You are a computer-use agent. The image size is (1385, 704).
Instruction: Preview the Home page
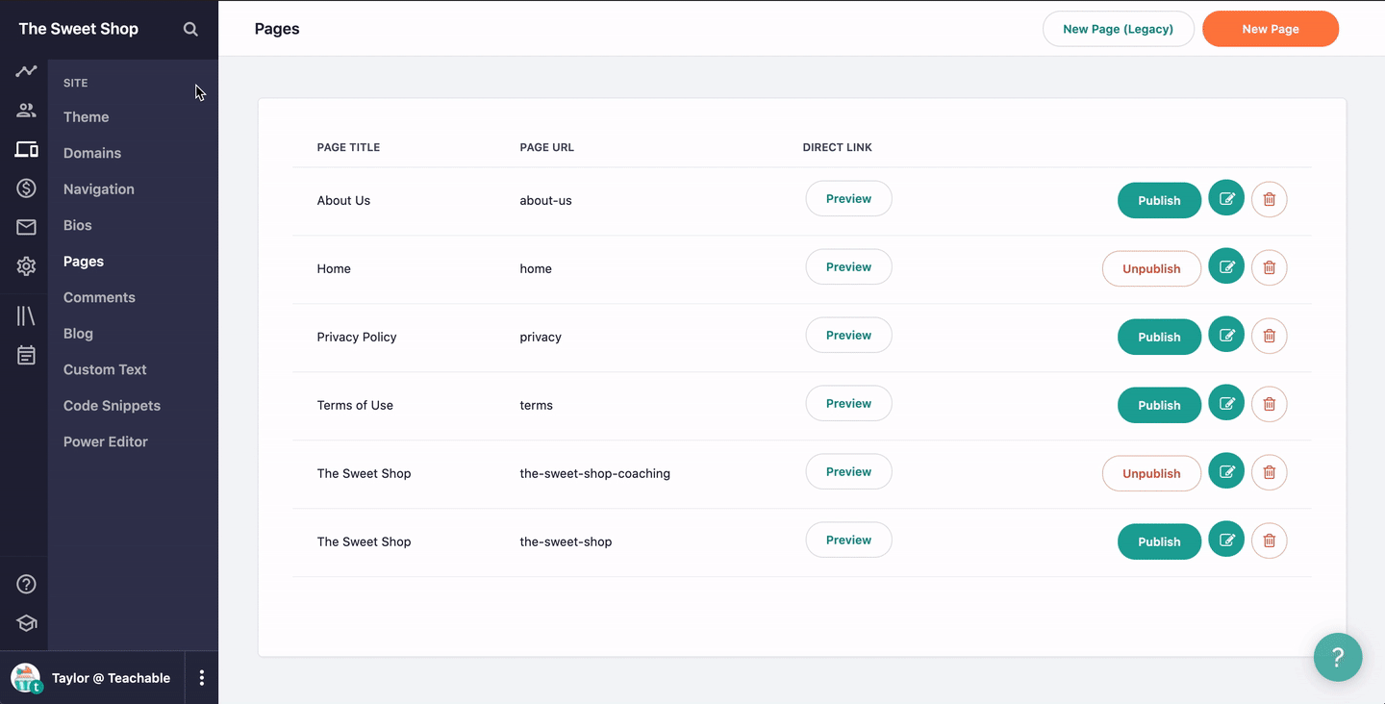point(848,267)
